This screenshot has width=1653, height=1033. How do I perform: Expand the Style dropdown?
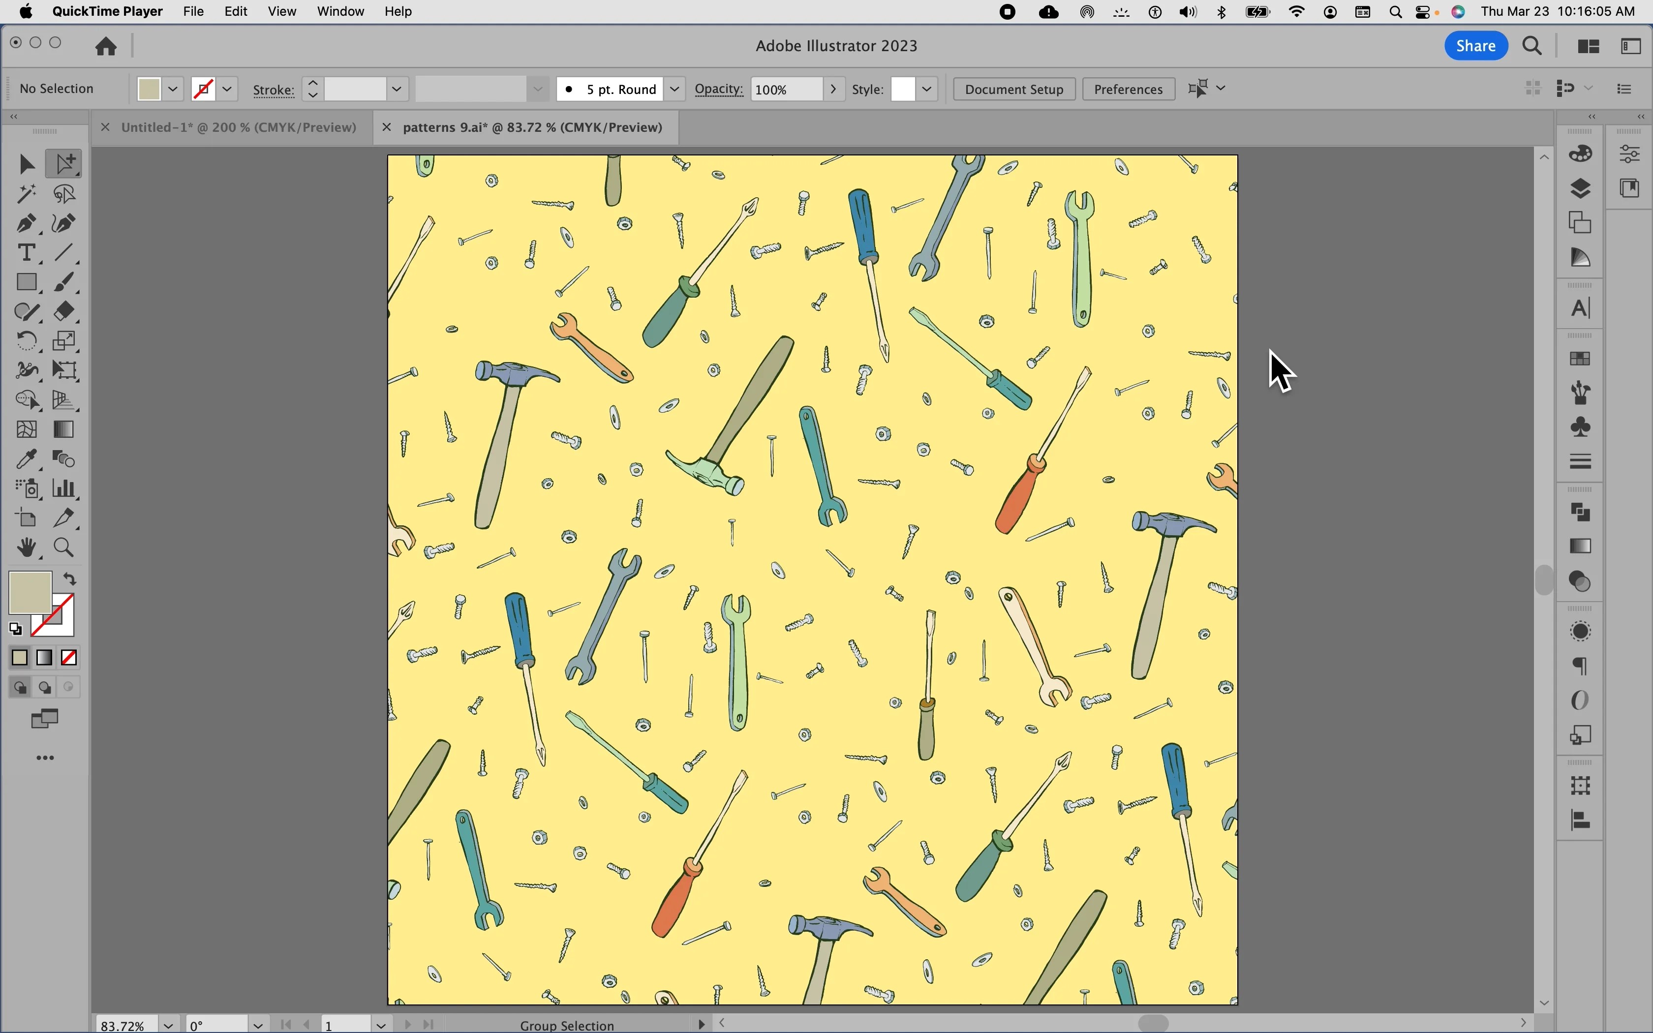pyautogui.click(x=926, y=88)
